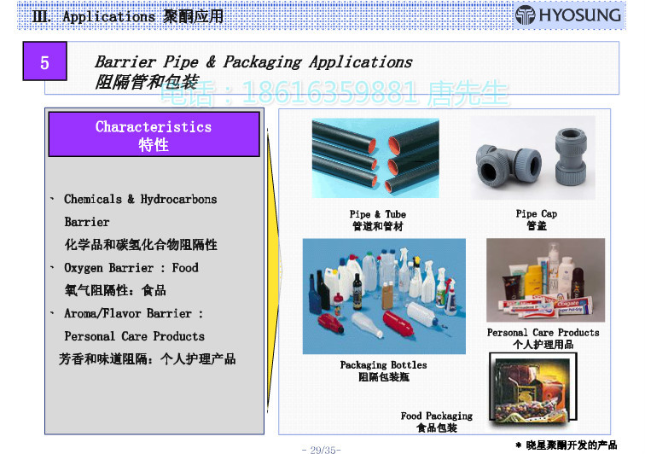Click the text 'Oxygen Barrier : Food'

coord(131,268)
